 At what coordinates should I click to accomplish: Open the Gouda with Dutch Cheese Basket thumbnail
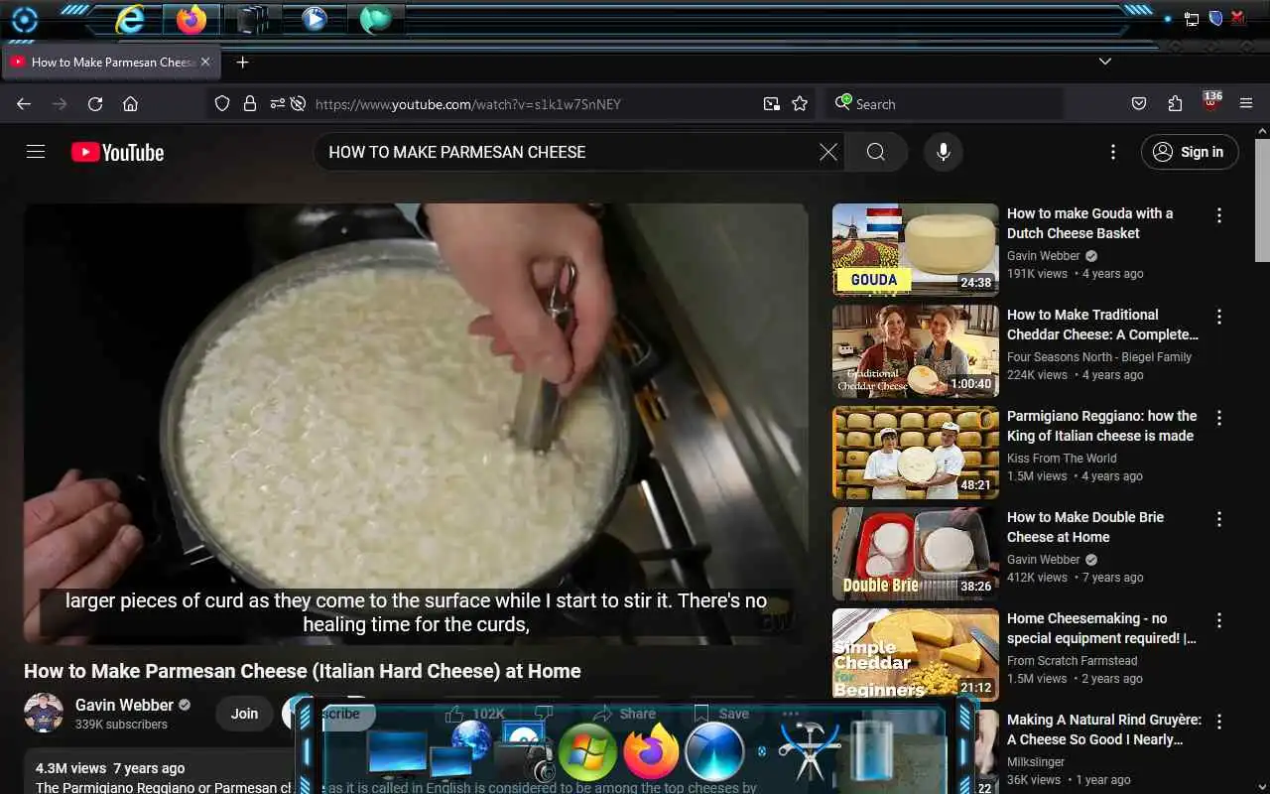pos(916,250)
